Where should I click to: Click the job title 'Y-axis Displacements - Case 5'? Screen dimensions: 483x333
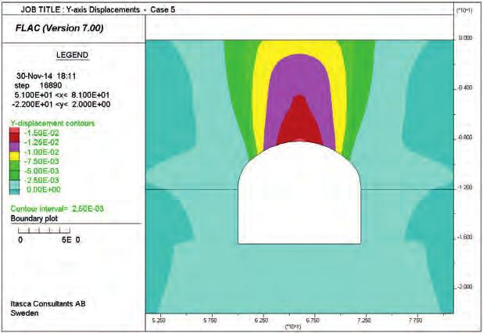(x=120, y=10)
